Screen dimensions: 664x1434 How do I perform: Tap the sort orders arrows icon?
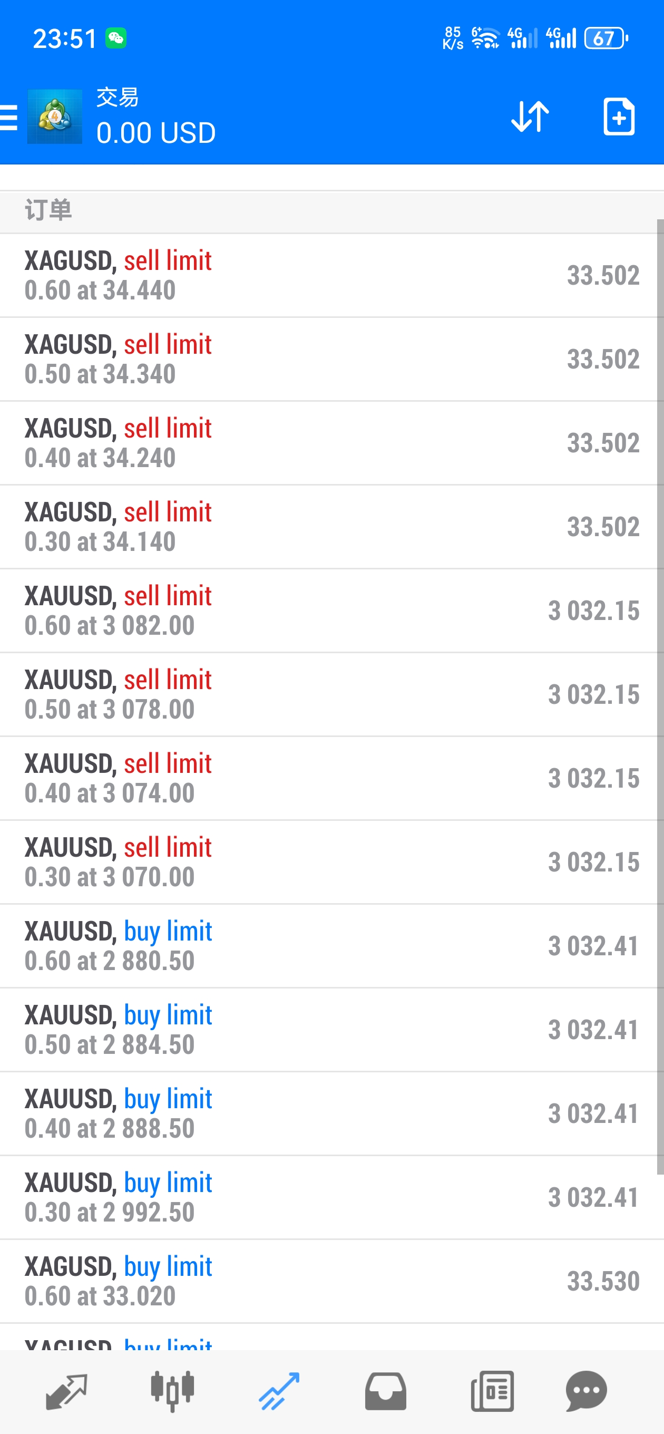[529, 117]
